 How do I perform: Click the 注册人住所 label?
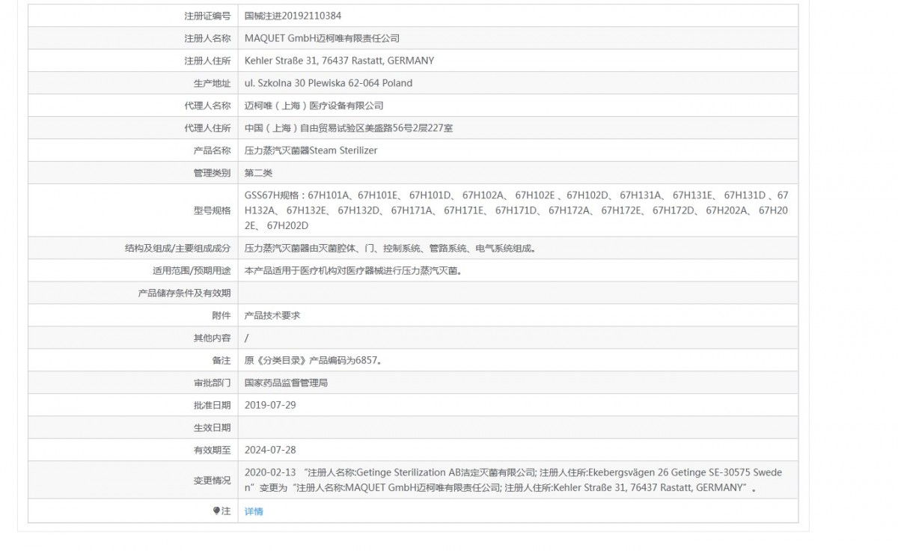coord(207,61)
